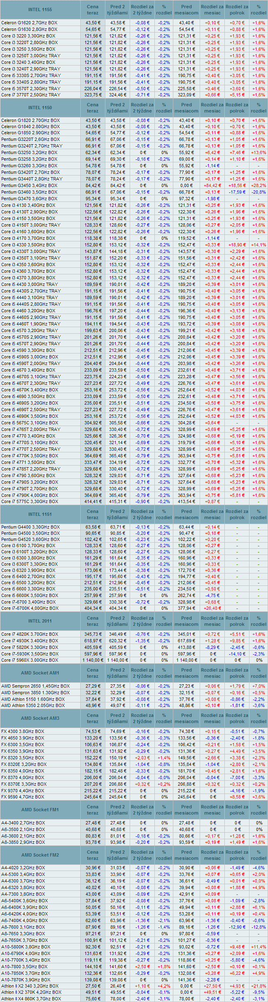Click Core i7-6700K 4,00GHz BOX name

click(x=30, y=608)
